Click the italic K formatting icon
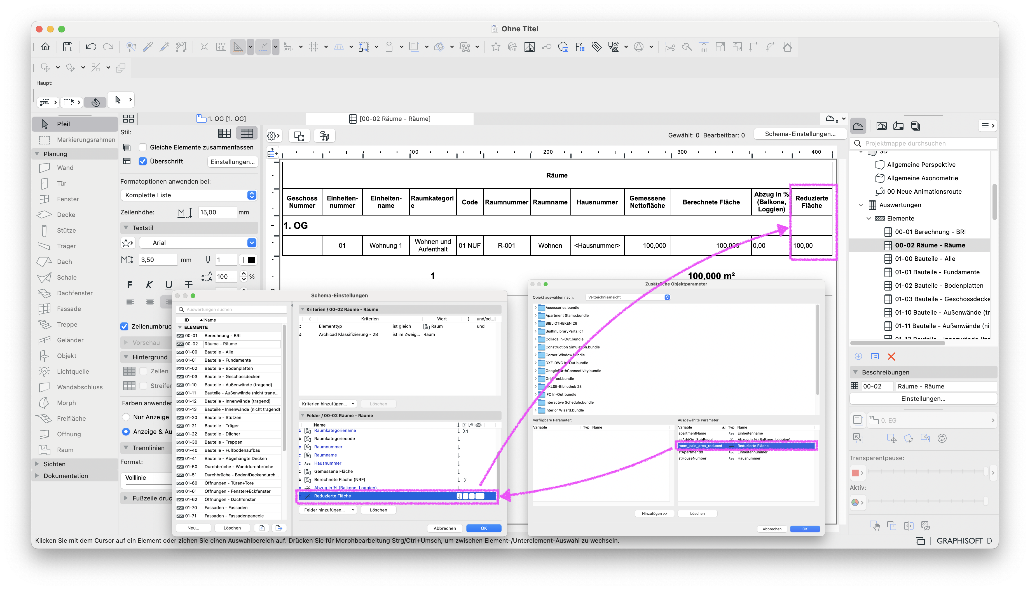1030x590 pixels. coord(149,285)
